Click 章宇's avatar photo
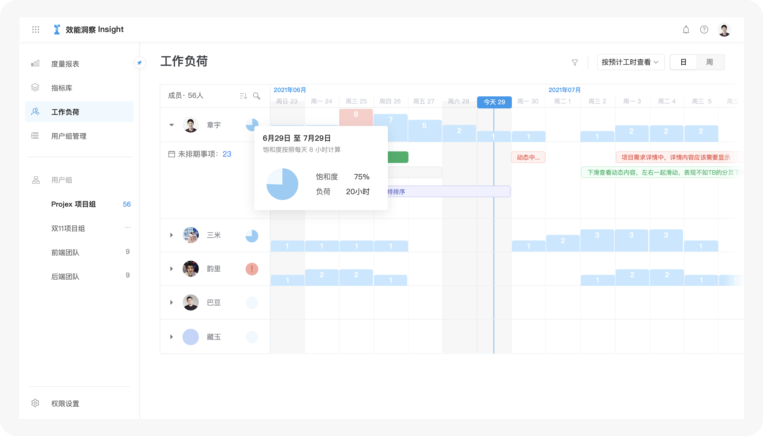Image resolution: width=763 pixels, height=436 pixels. (191, 125)
